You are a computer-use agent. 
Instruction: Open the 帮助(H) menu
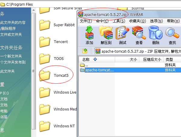point(173,21)
